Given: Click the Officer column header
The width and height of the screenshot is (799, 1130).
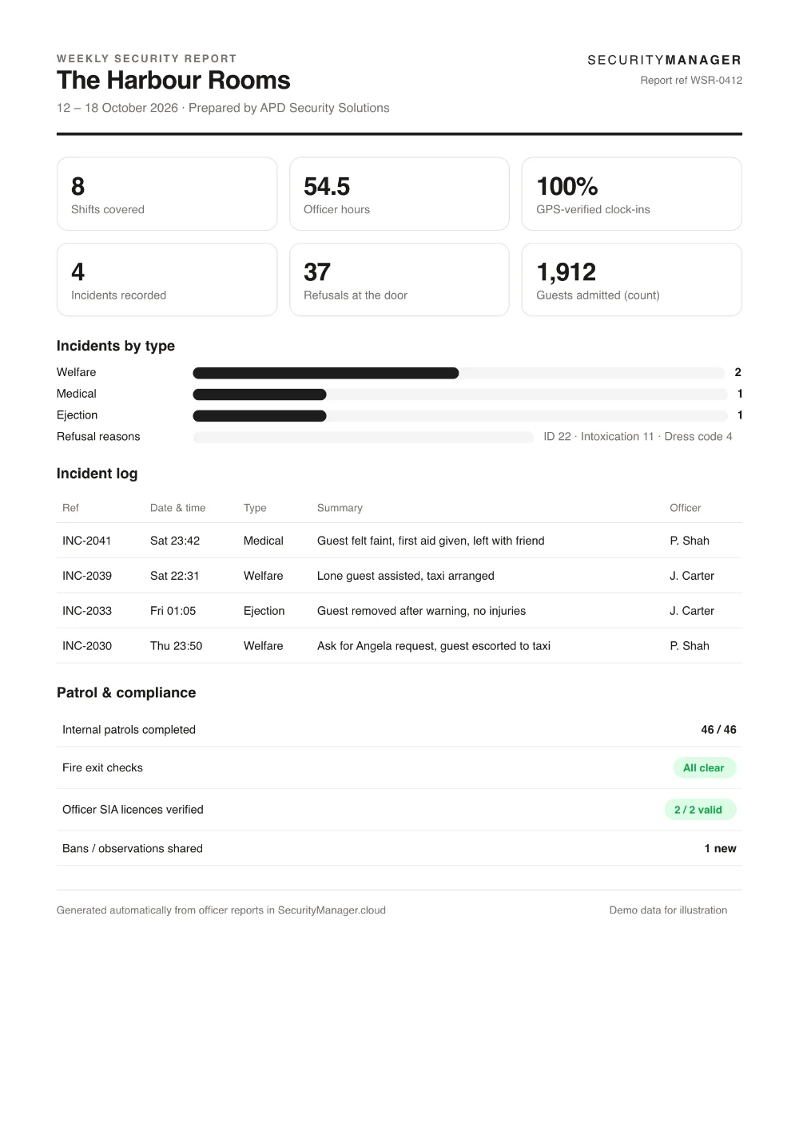Looking at the screenshot, I should 686,508.
